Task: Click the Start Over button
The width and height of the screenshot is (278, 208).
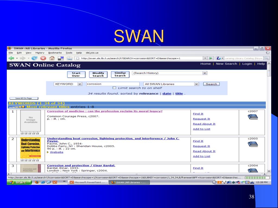Action: tap(76, 74)
